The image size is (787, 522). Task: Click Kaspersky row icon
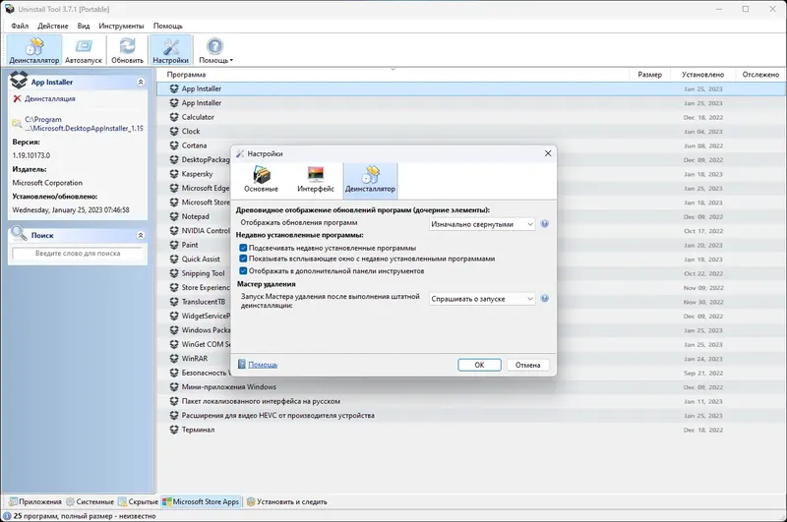point(174,174)
